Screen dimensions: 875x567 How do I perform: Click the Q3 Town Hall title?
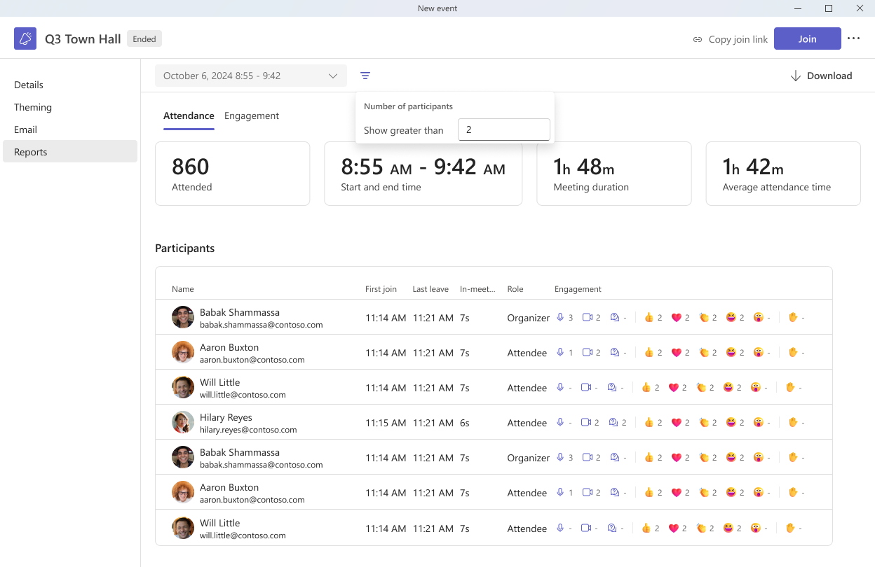83,39
